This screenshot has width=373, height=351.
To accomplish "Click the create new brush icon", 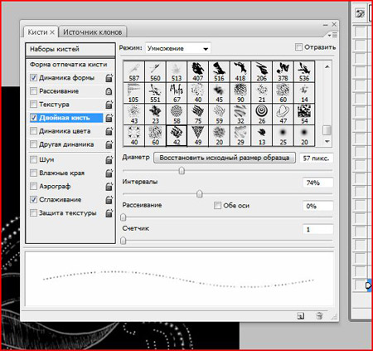I will 301,315.
